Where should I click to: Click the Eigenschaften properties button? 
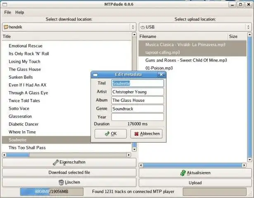pos(69,163)
